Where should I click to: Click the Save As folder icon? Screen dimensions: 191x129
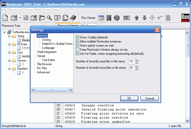click(x=34, y=18)
